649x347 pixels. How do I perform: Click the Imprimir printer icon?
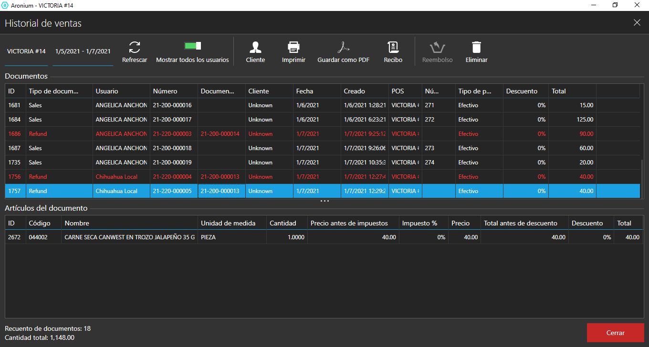tap(293, 47)
